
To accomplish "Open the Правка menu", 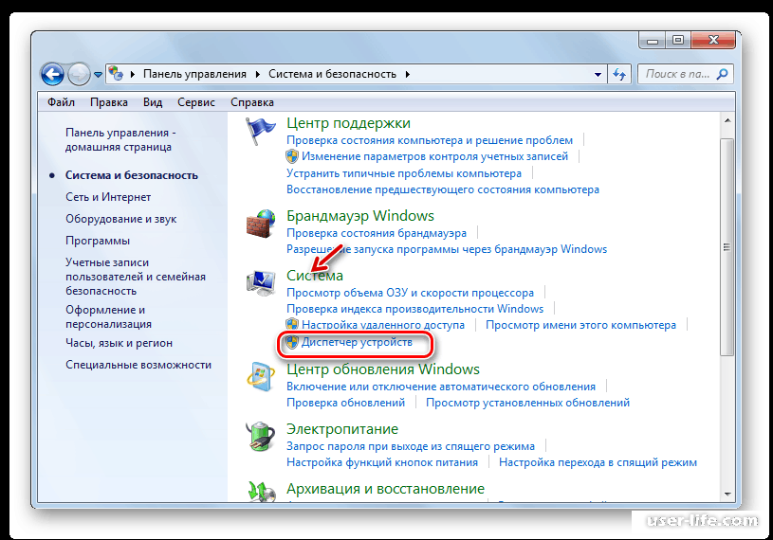I will (x=109, y=102).
